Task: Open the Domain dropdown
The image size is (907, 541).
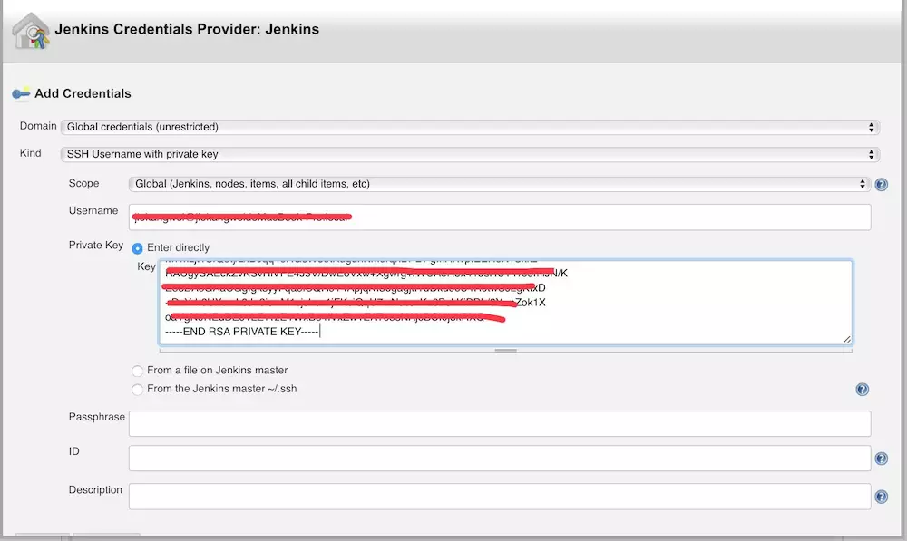Action: click(x=470, y=127)
